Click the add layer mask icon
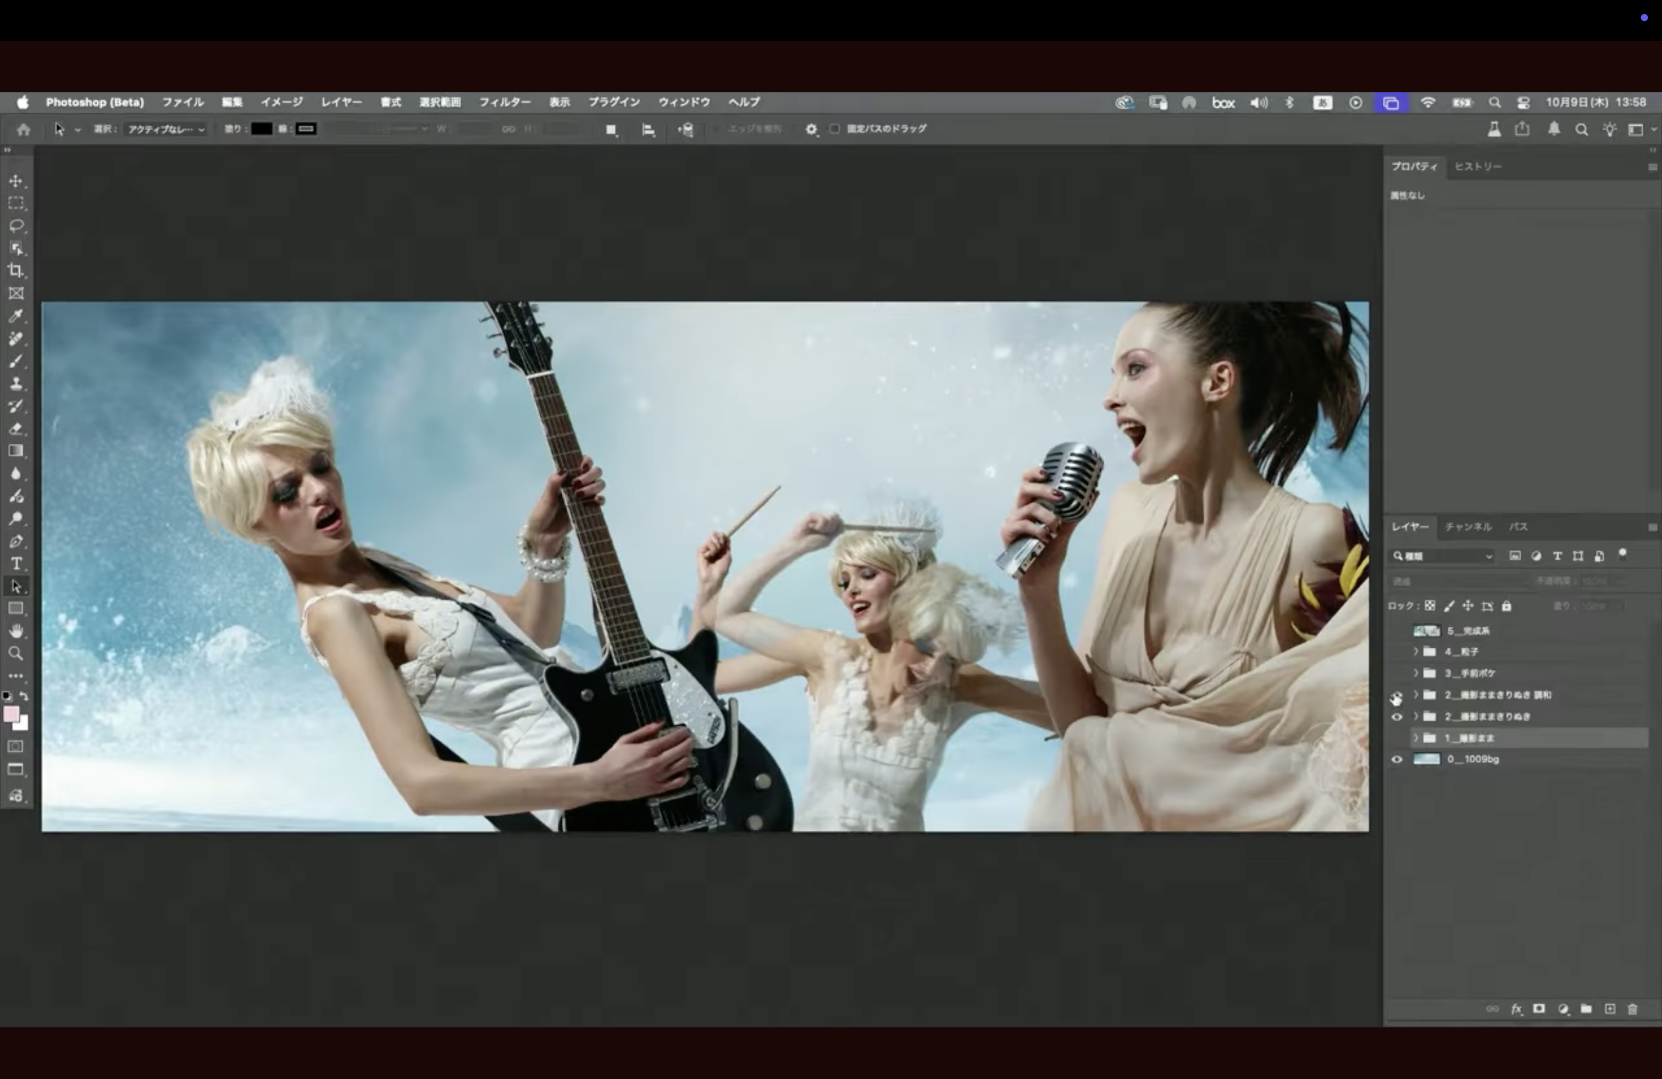Image resolution: width=1662 pixels, height=1079 pixels. coord(1539,1009)
